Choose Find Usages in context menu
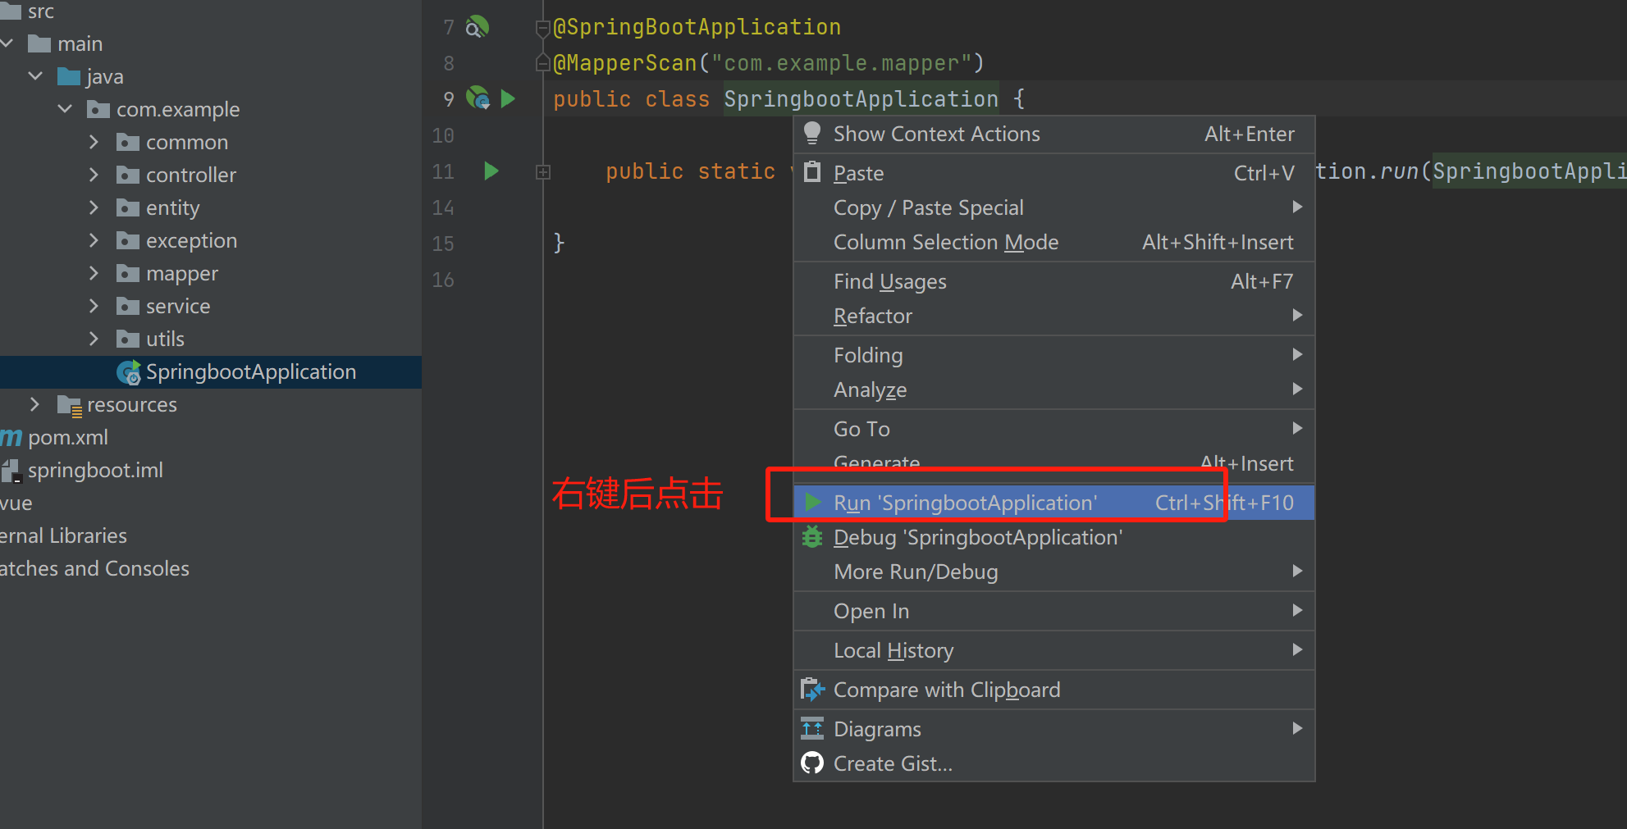 click(x=1054, y=281)
